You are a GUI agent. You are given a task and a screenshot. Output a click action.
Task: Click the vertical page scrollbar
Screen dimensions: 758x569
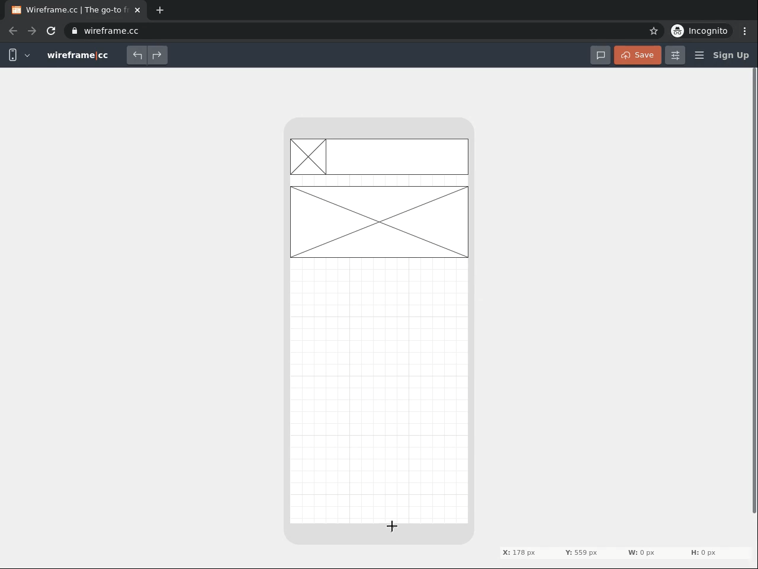[x=754, y=290]
